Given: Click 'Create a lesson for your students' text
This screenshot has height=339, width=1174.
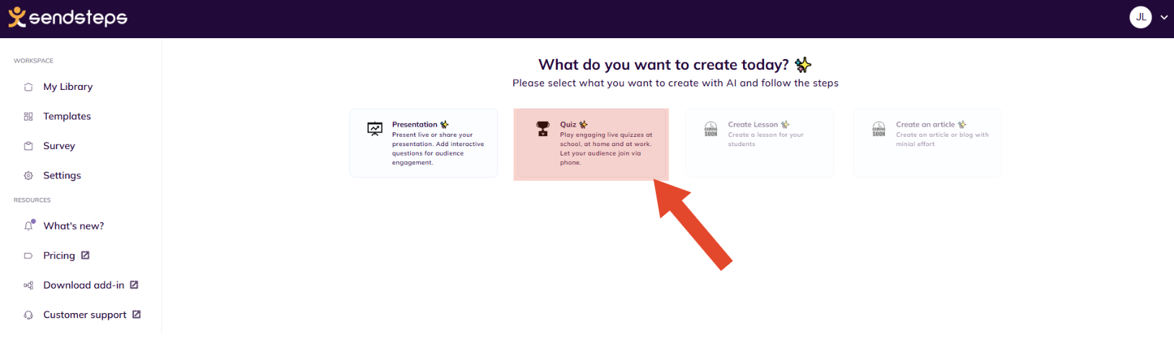Looking at the screenshot, I should [x=765, y=139].
